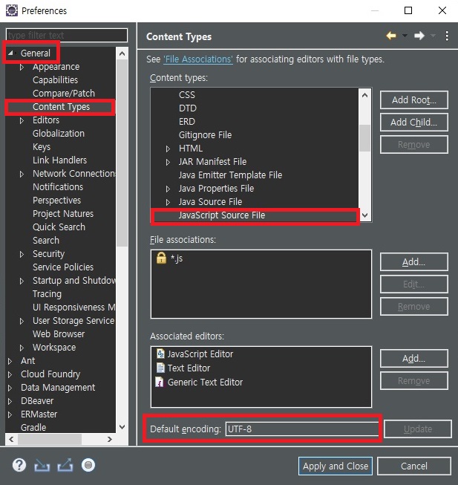This screenshot has height=485, width=458.
Task: Expand the Workspace node
Action: click(x=22, y=348)
